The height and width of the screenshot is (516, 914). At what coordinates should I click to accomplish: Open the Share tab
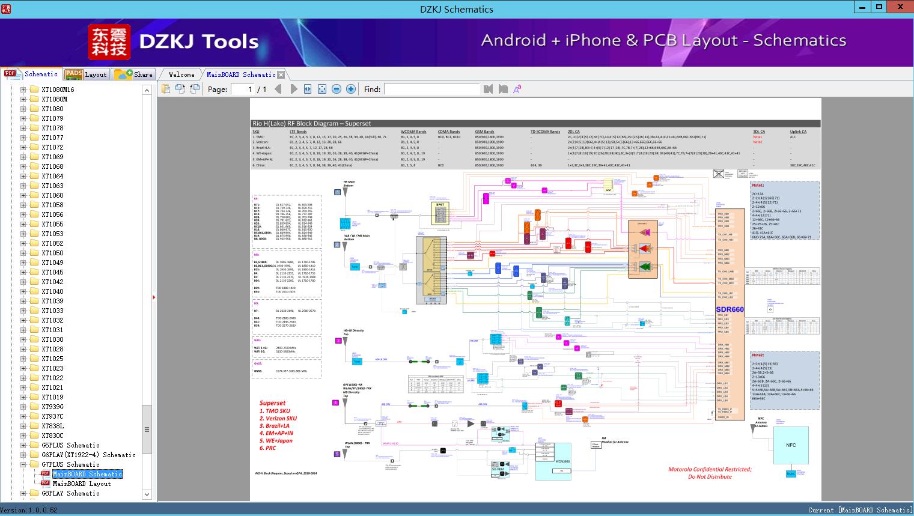click(x=133, y=74)
